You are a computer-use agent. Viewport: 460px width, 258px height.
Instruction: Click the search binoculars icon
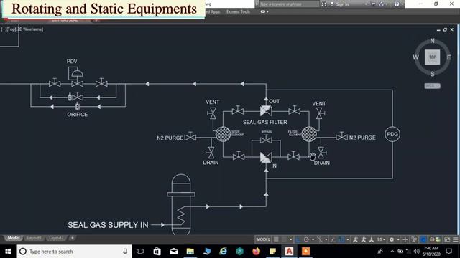(323, 4)
